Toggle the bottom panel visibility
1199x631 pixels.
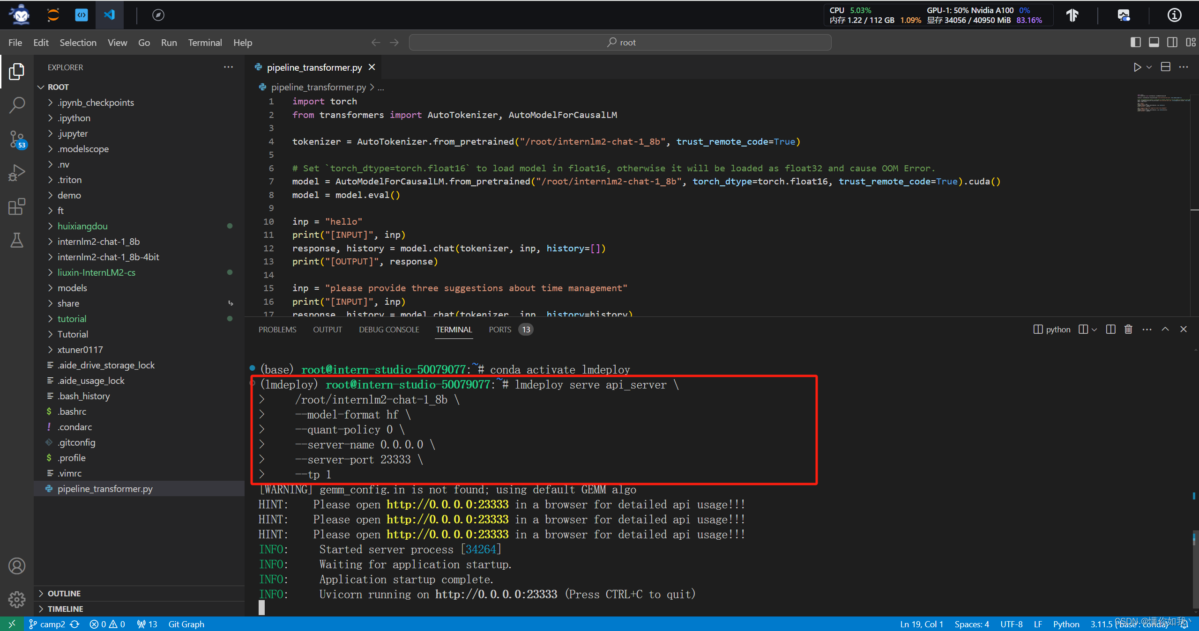coord(1154,43)
